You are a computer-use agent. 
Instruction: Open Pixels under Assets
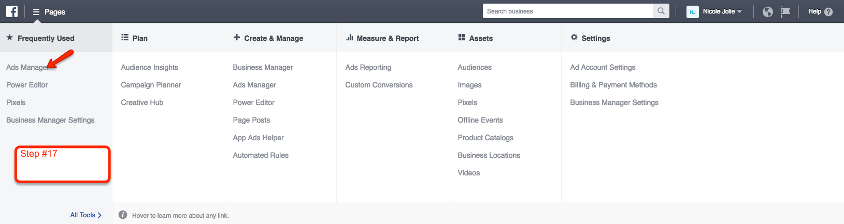[468, 102]
